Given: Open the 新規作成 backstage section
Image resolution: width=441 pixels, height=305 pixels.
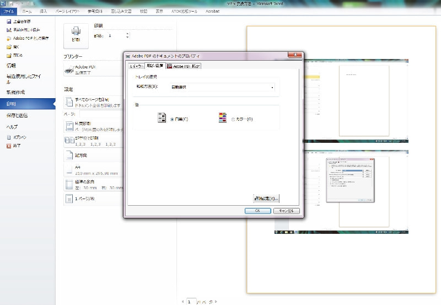Looking at the screenshot, I should [16, 92].
